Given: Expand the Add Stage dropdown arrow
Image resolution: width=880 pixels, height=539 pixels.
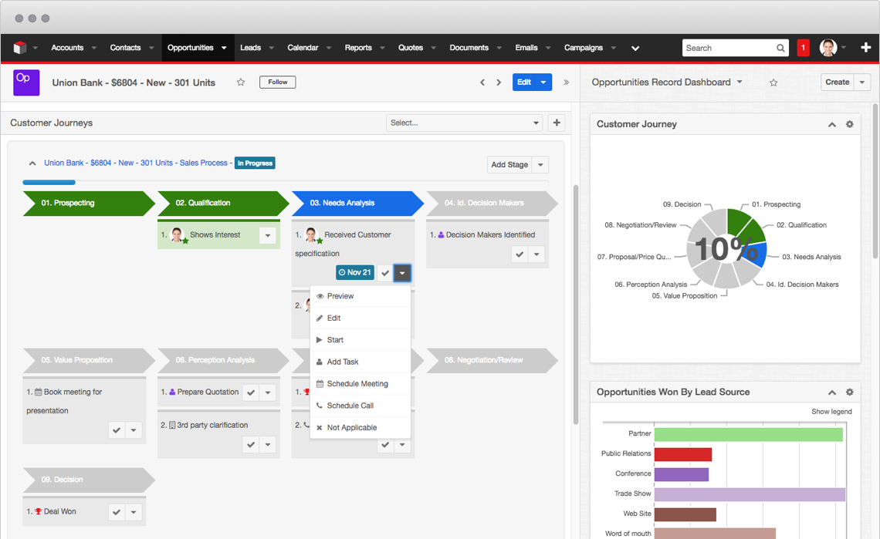Looking at the screenshot, I should click(540, 165).
